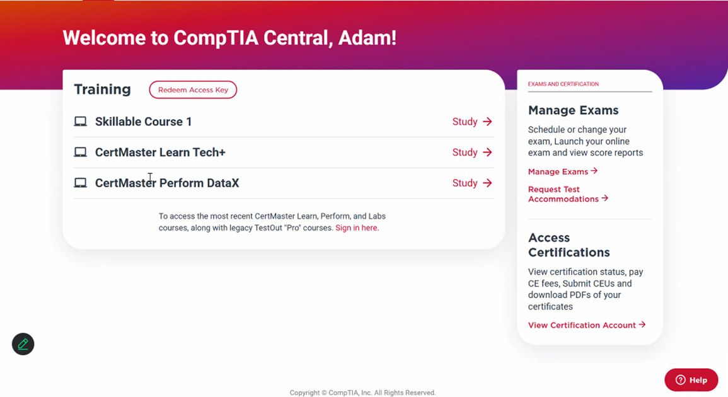Screen dimensions: 728x397
Task: Click the laptop icon beside CertMaster Perform DataX
Action: click(x=80, y=183)
